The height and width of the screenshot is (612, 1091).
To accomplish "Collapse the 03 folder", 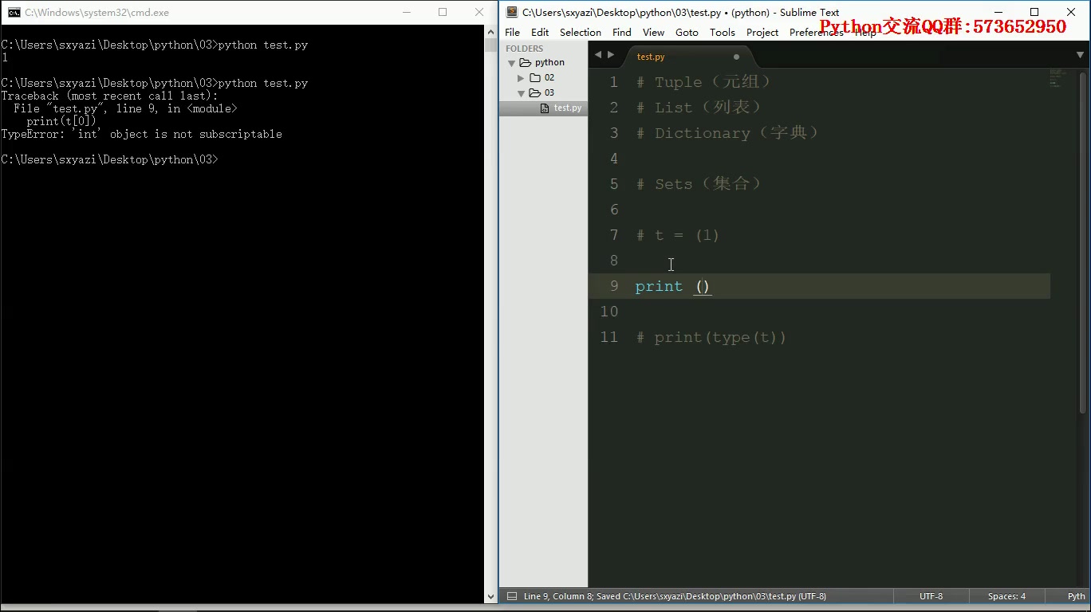I will (522, 93).
